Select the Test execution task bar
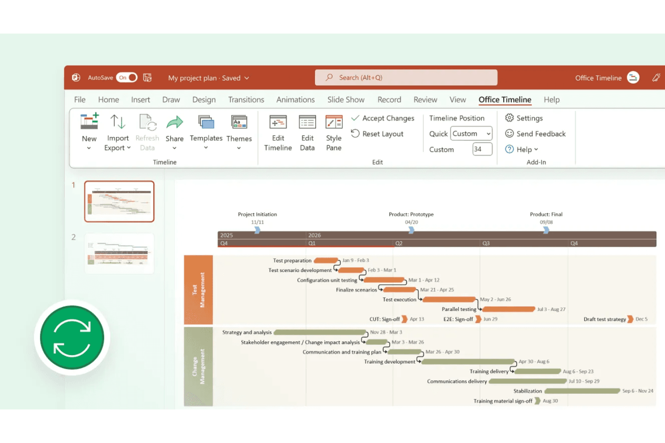This screenshot has width=665, height=443. pos(449,299)
